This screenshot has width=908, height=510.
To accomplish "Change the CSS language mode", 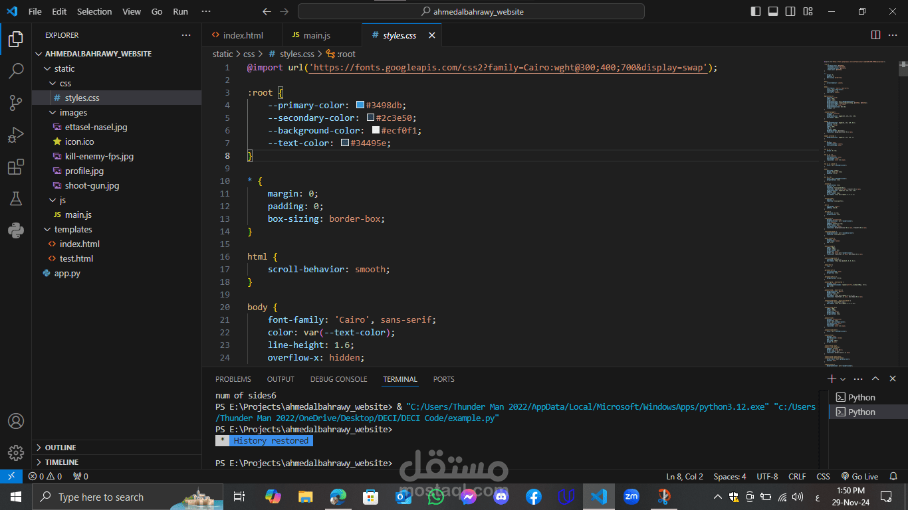I will point(823,476).
